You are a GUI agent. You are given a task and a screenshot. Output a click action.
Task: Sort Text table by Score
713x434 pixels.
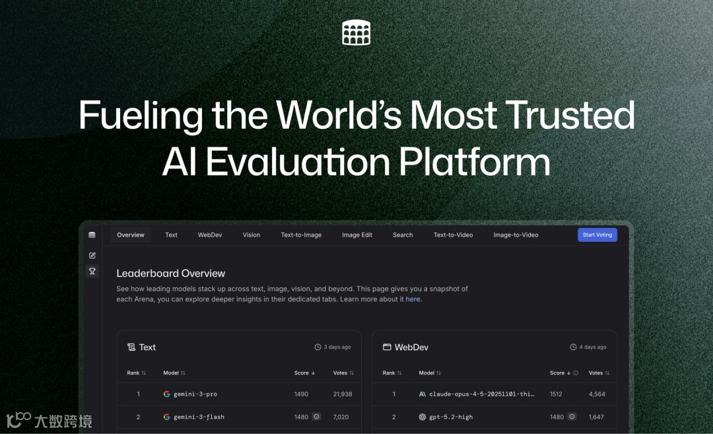coord(304,373)
